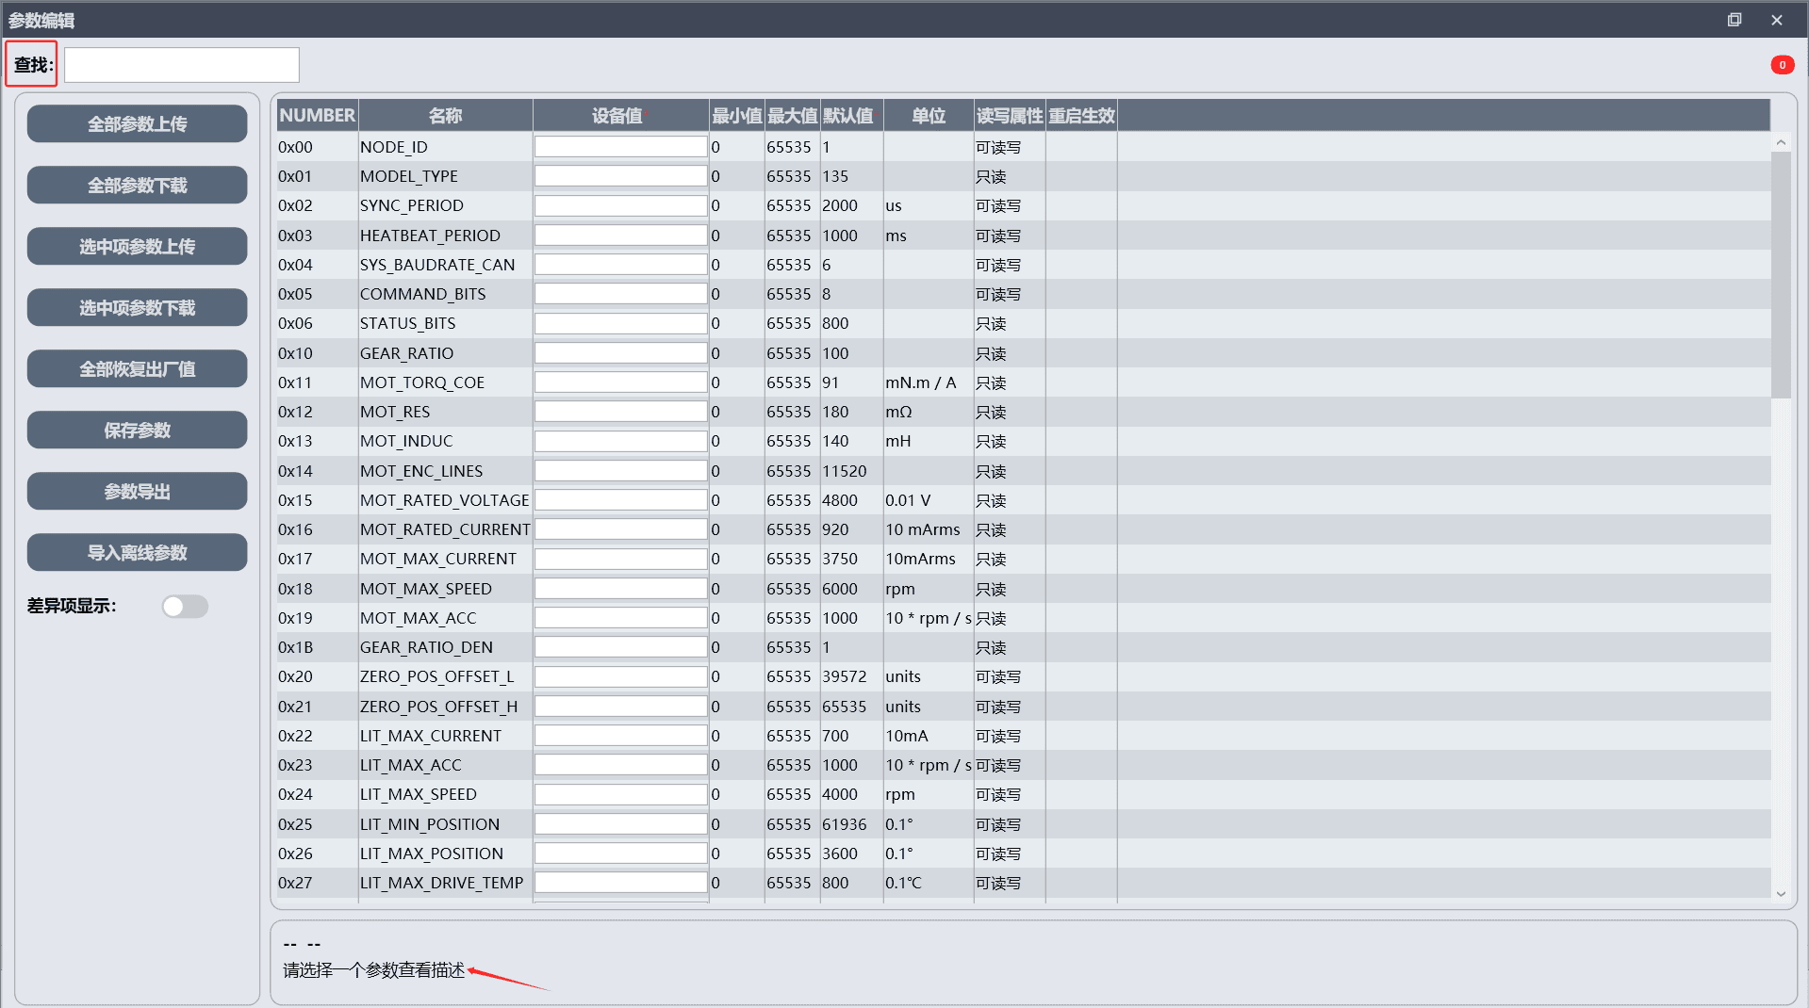The width and height of the screenshot is (1809, 1008).
Task: Click the 选中项参数下载 button
Action: tap(138, 308)
